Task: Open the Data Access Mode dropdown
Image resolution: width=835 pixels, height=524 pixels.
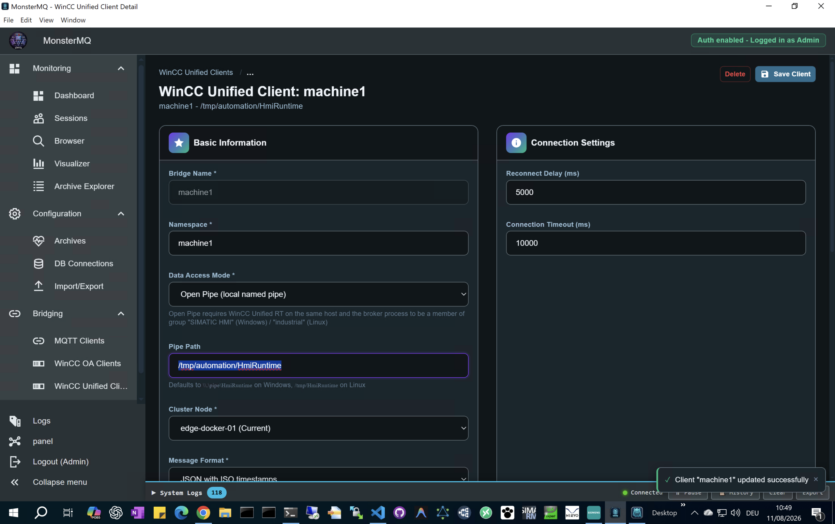Action: pos(318,294)
